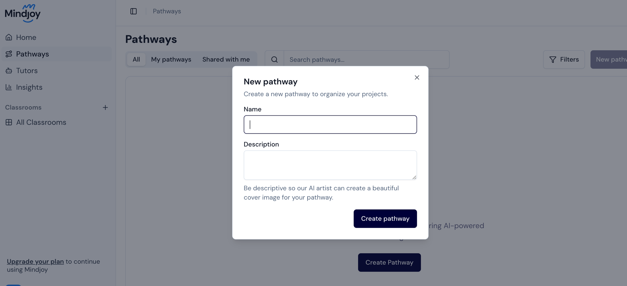Click the Description text area
The height and width of the screenshot is (286, 627).
[330, 165]
